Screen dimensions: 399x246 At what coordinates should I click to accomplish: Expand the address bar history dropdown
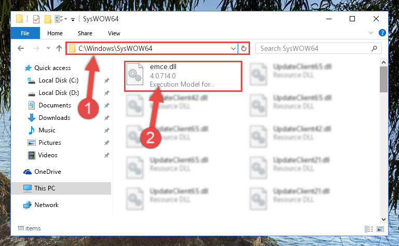click(x=233, y=48)
